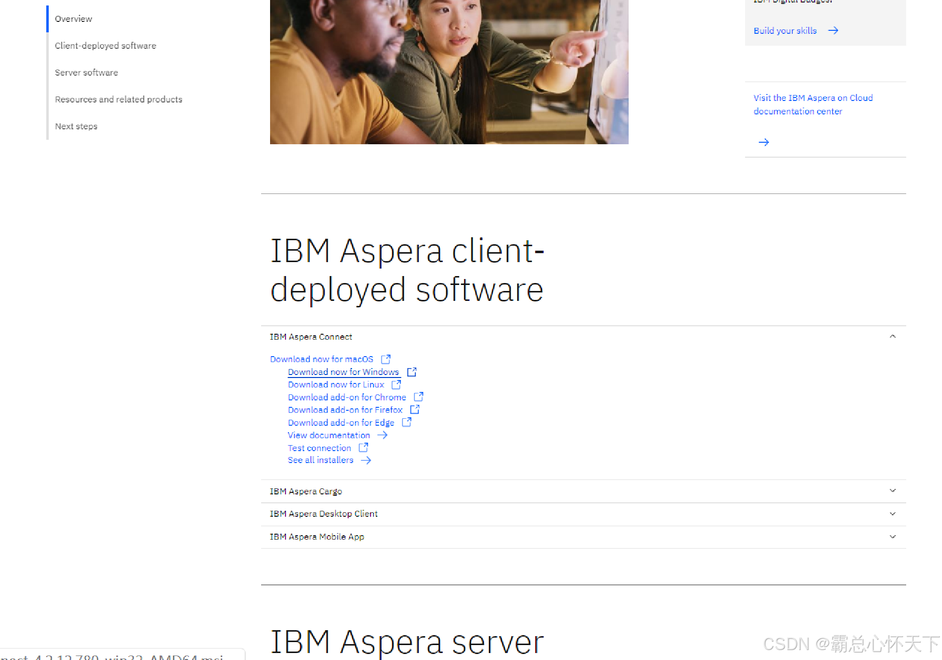Click arrow icon beside See all installers
Image resolution: width=942 pixels, height=660 pixels.
pos(366,461)
